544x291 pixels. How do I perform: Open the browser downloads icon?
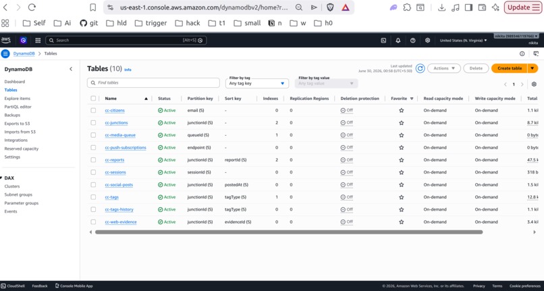(441, 7)
